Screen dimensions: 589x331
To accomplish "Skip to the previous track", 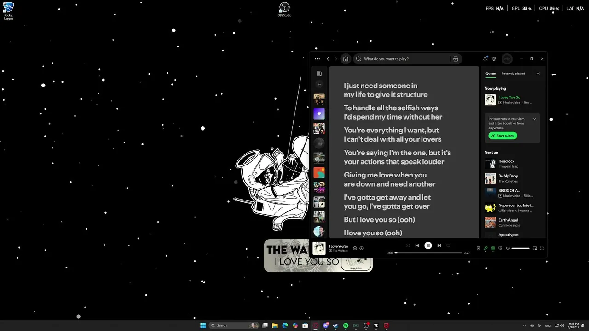I will tap(417, 245).
